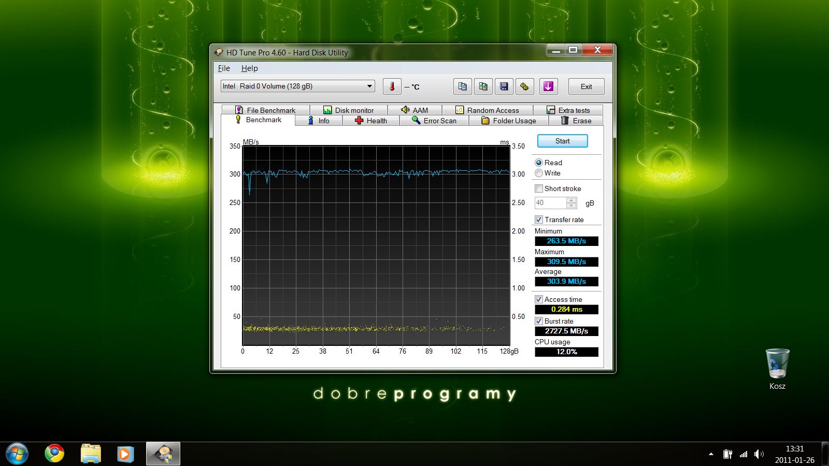
Task: Click the short stroke size field showing 40
Action: (551, 203)
